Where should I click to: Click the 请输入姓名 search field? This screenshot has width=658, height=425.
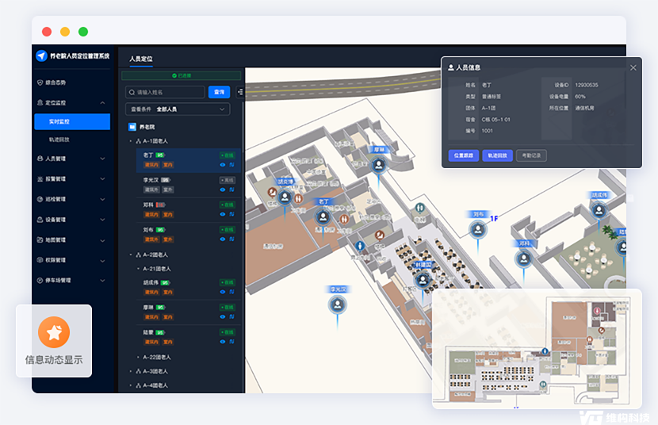(x=165, y=92)
